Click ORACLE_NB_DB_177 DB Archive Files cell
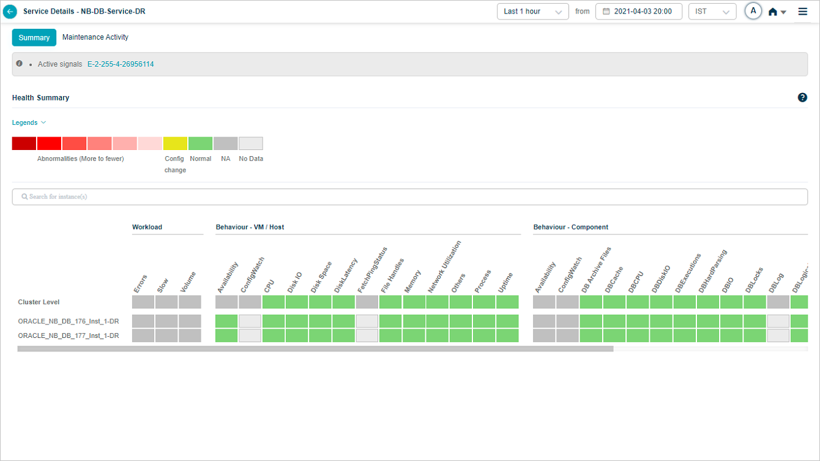The width and height of the screenshot is (820, 461). 591,335
